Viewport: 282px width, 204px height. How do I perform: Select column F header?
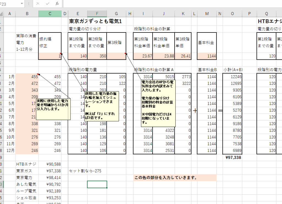click(x=97, y=14)
